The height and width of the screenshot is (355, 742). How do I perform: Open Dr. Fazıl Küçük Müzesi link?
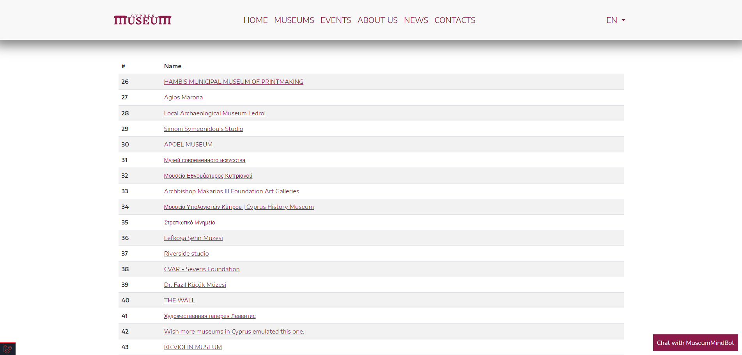[195, 285]
